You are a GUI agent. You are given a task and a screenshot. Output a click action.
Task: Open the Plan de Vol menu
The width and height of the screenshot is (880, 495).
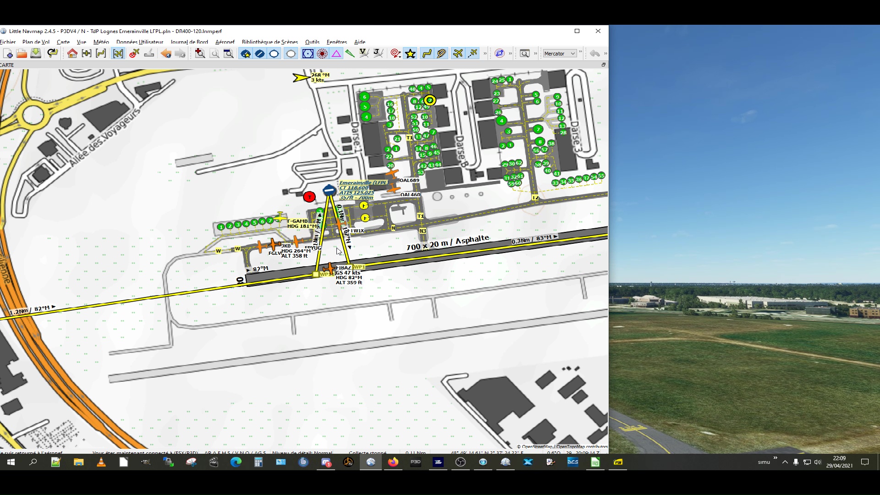[36, 42]
